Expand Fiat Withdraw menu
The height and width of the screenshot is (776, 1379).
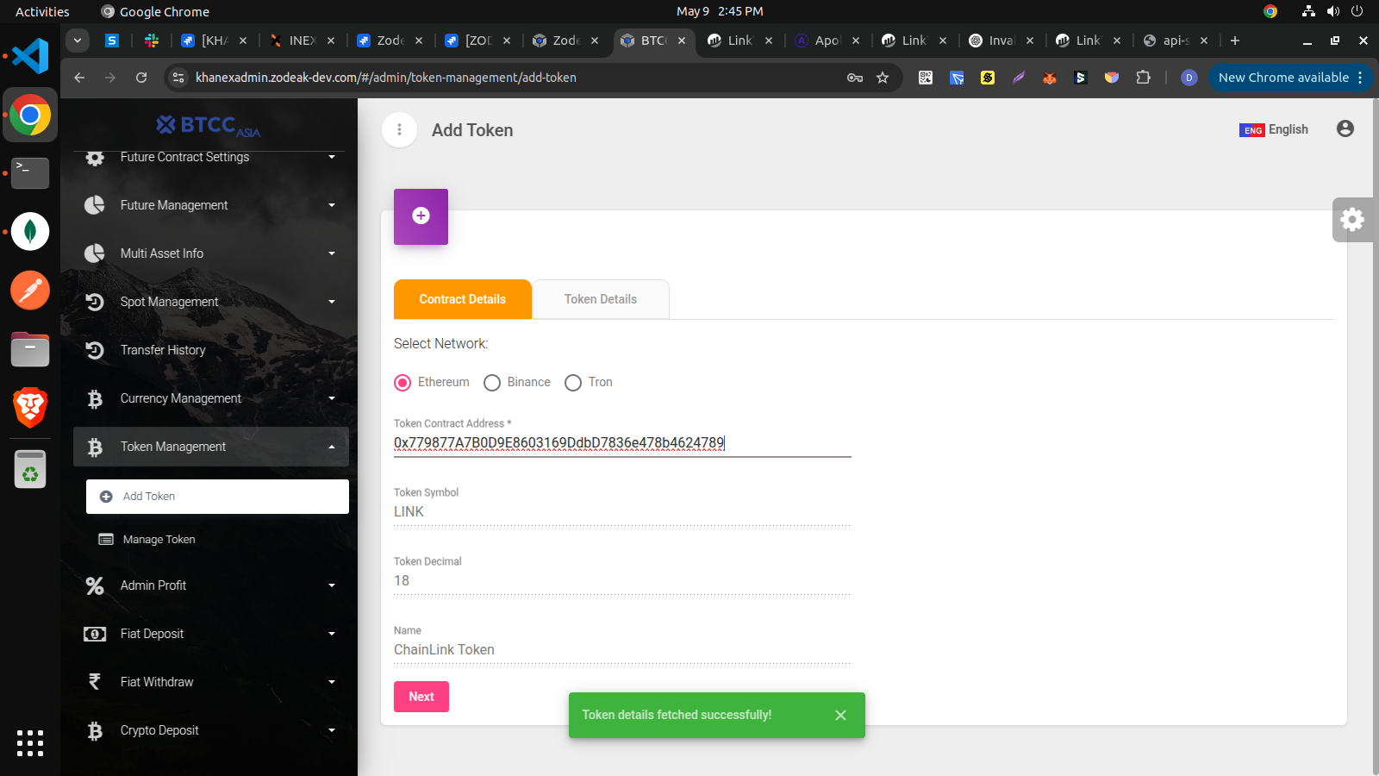pos(332,682)
